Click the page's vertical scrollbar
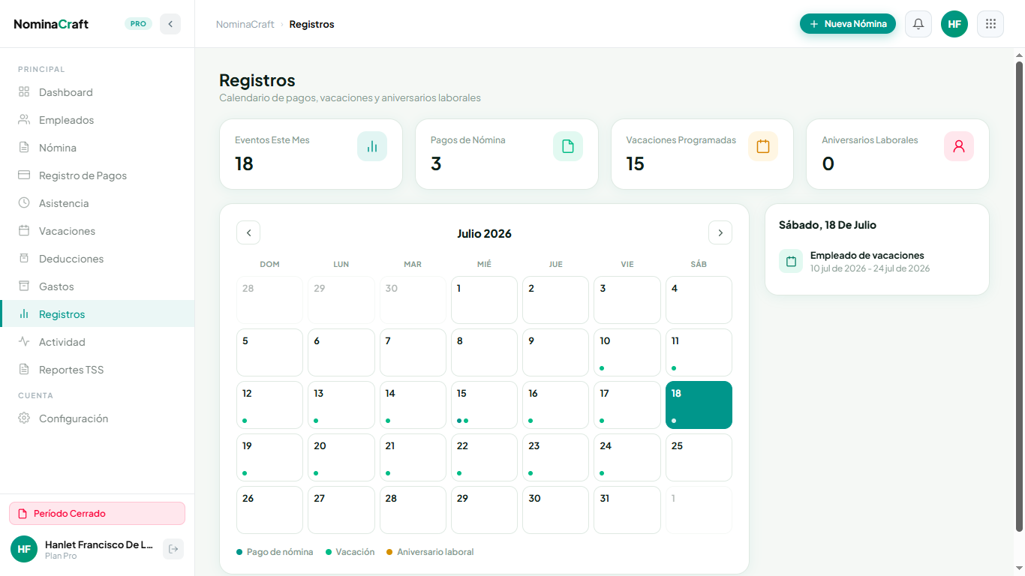Screen dimensions: 1025x576 pos(1020,296)
